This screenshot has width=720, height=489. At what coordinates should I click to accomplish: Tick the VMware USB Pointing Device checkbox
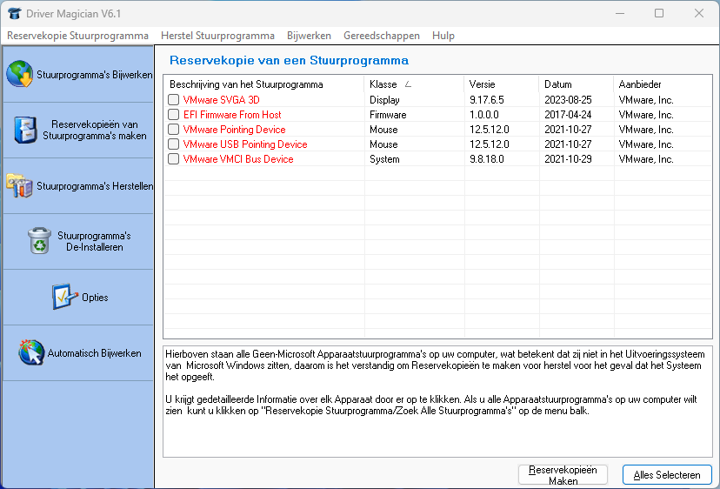(x=173, y=144)
